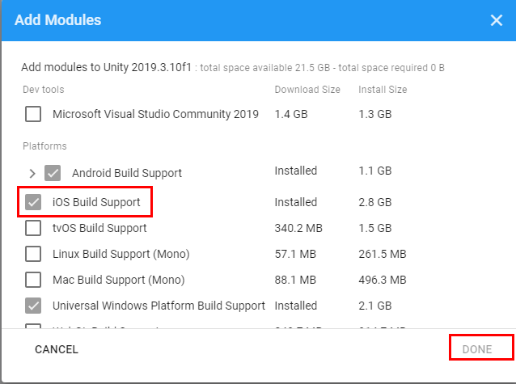Click the 1.4 GB Visual Studio download size
The image size is (516, 384).
(291, 114)
